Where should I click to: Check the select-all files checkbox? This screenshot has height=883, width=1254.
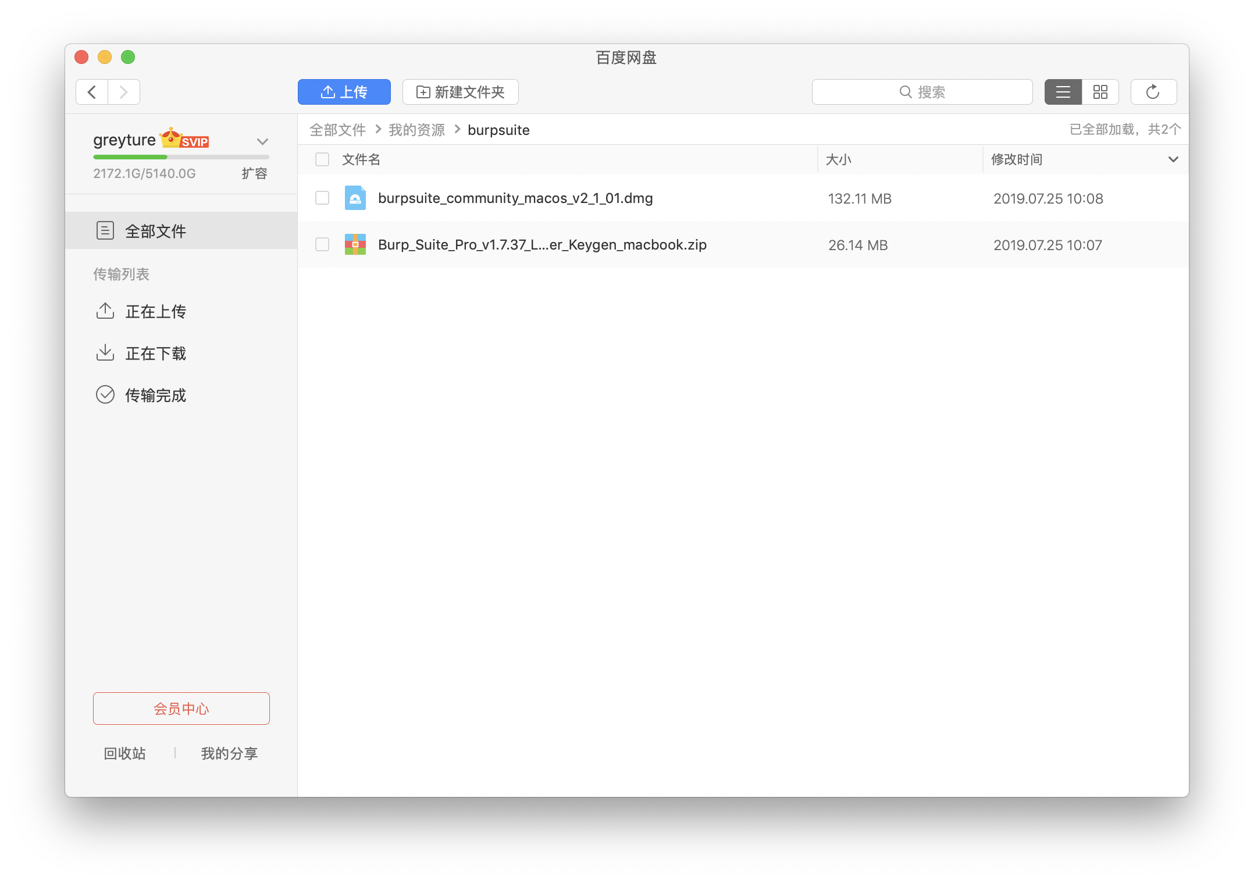[x=322, y=159]
